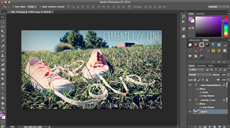Screen dimensions: 230x128
Task: Open the Auto-Select Group dropdown
Action: click(31, 6)
